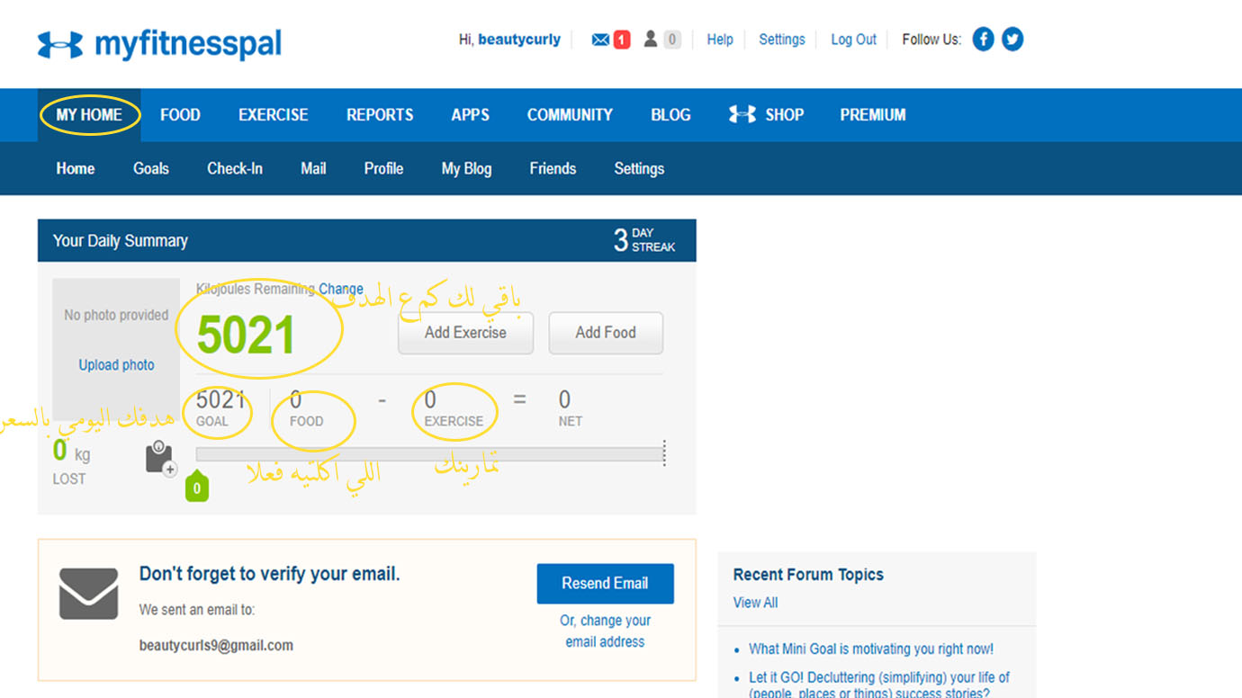Image resolution: width=1242 pixels, height=698 pixels.
Task: Click the Help link in header
Action: pos(720,40)
